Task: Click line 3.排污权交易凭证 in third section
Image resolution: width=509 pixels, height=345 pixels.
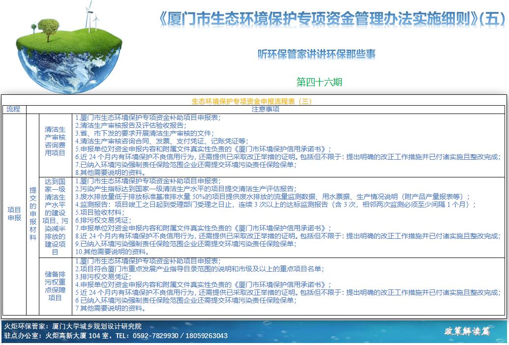Action: tap(103, 277)
